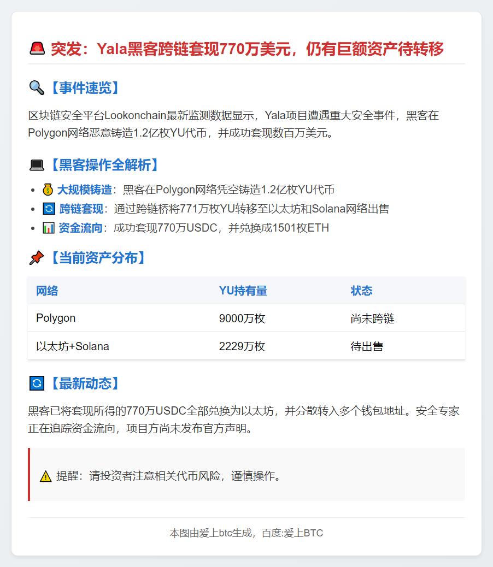Click the red vertical bar beside the alert

pos(29,475)
